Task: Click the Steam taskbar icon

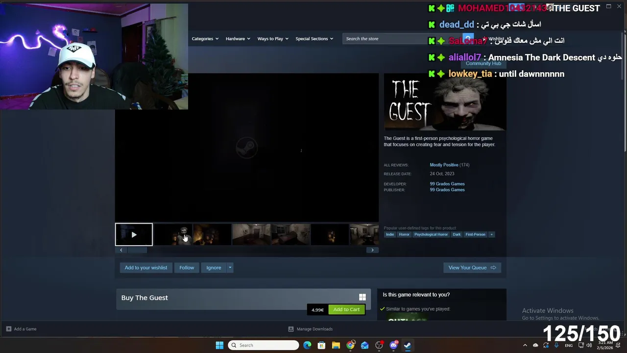Action: tap(408, 345)
